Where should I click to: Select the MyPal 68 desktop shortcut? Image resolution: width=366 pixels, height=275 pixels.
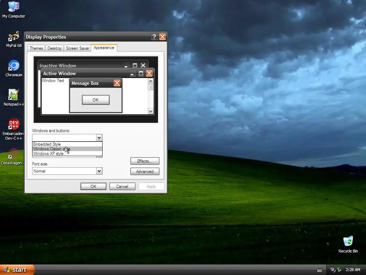coord(14,39)
